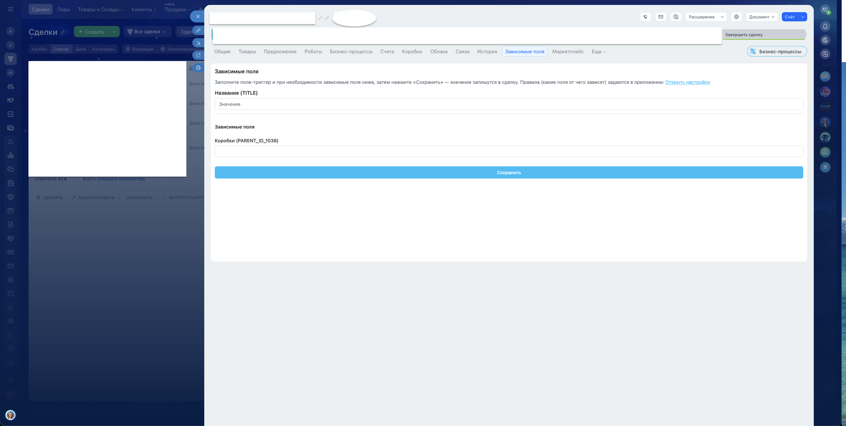Viewport: 846px width, 426px height.
Task: Expand the Еще tabs menu
Action: click(598, 52)
